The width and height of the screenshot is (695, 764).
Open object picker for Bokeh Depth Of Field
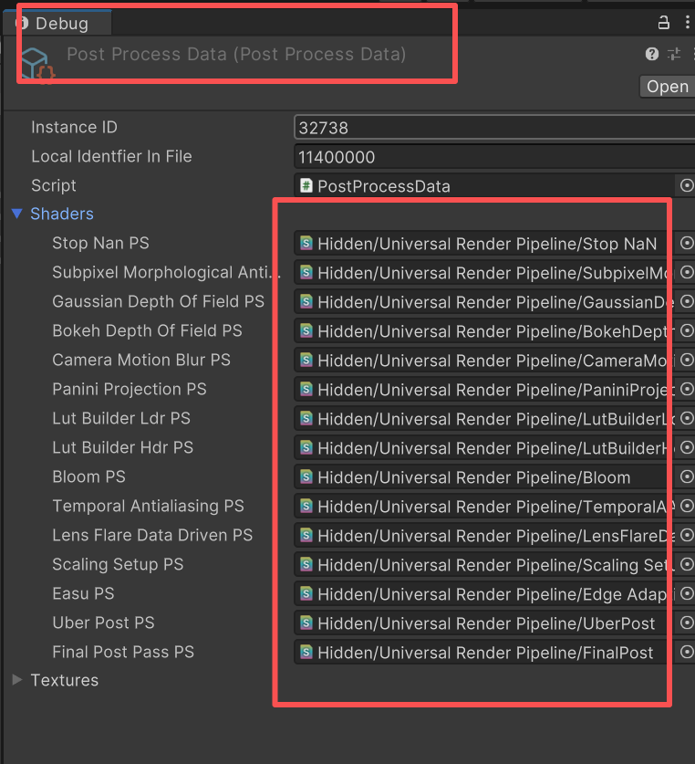click(x=686, y=330)
